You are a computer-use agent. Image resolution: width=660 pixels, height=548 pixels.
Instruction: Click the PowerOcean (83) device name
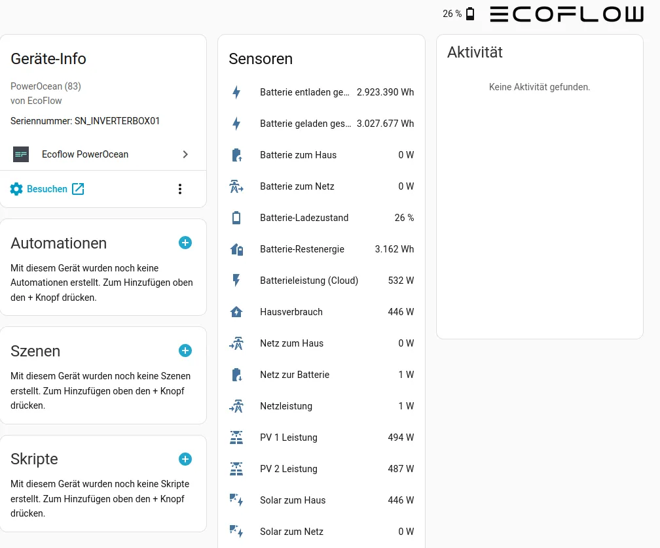[x=45, y=86]
